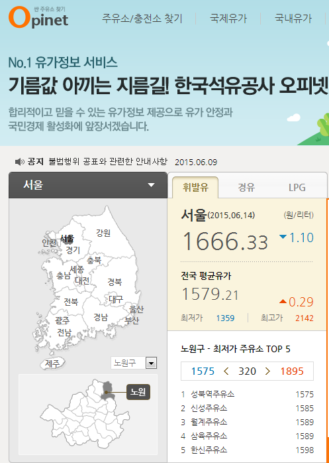Image resolution: width=329 pixels, height=463 pixels.
Task: Switch to the LPG tab
Action: (297, 187)
